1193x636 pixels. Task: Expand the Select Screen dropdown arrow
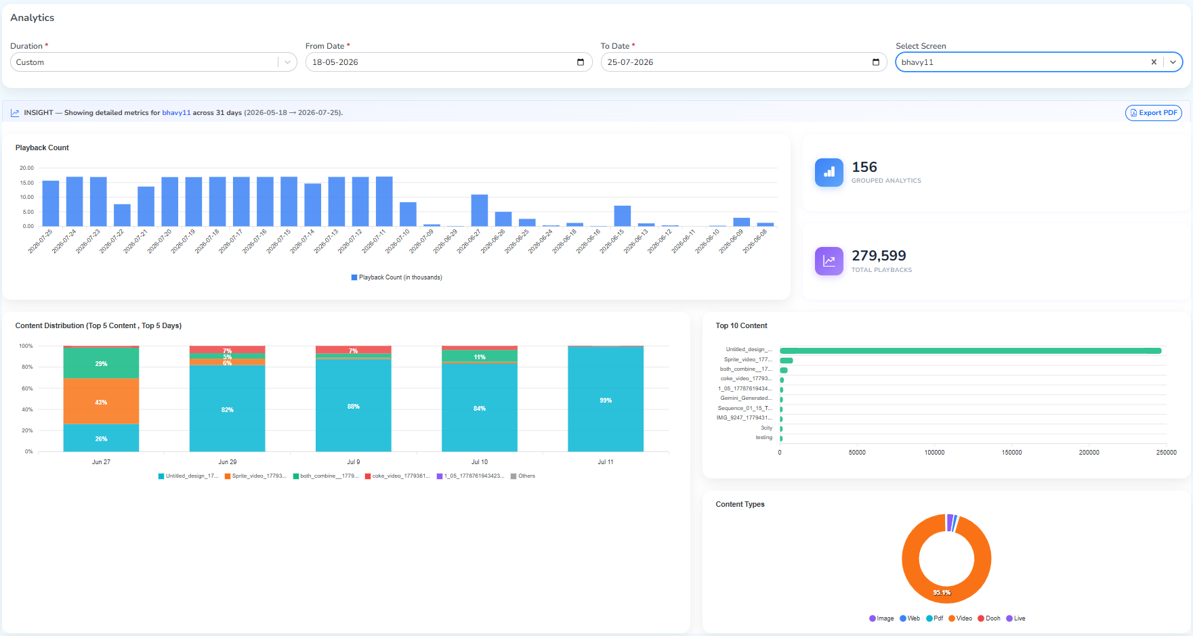point(1173,62)
